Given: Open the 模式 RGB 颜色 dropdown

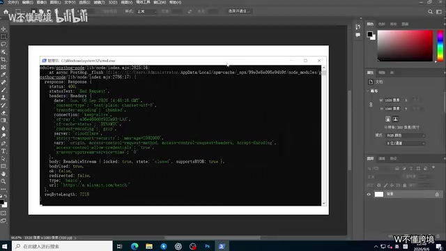Looking at the screenshot, I should (405, 135).
